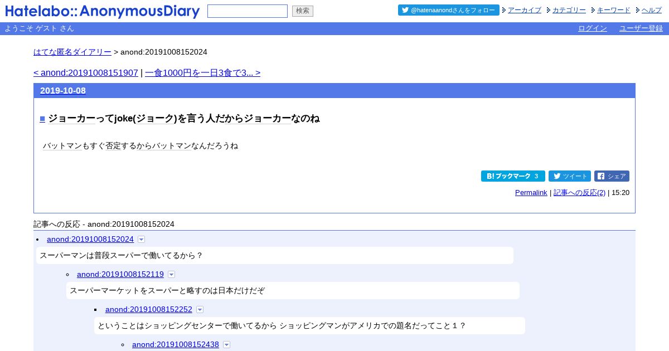Click the Hatelabo AnonymousDiary logo
Image resolution: width=669 pixels, height=351 pixels.
point(103,11)
